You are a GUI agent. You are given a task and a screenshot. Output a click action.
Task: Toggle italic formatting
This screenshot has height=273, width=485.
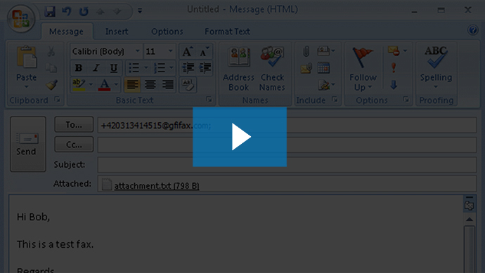click(96, 68)
